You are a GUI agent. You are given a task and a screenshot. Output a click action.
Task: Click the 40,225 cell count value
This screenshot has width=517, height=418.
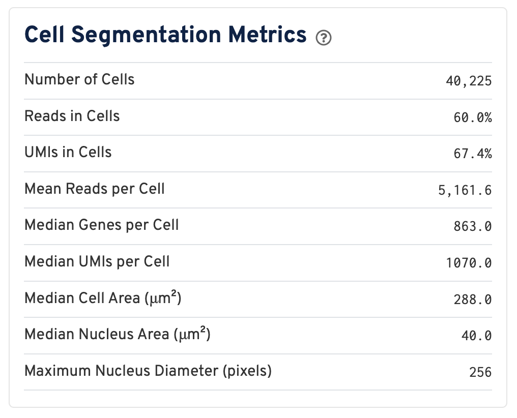pyautogui.click(x=468, y=81)
